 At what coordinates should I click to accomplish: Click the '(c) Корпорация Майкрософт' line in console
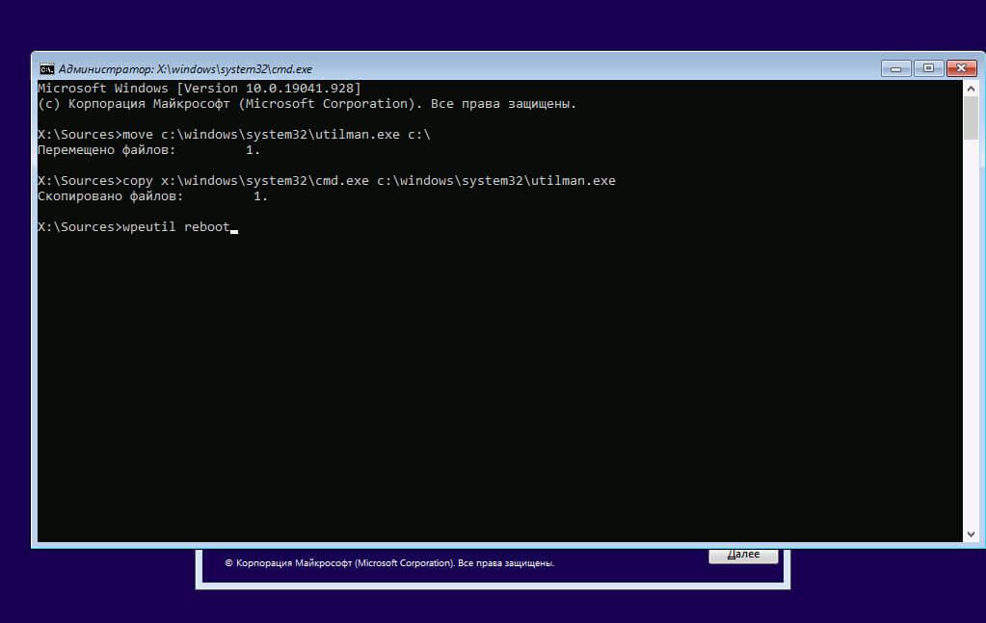[x=306, y=104]
